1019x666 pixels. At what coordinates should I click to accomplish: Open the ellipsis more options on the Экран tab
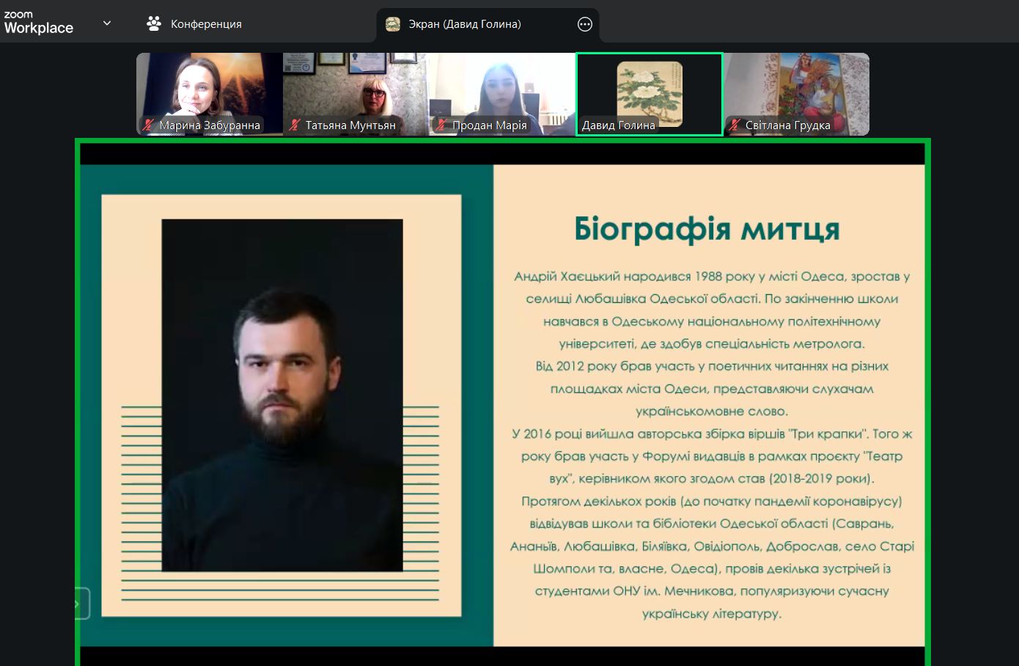(x=584, y=24)
